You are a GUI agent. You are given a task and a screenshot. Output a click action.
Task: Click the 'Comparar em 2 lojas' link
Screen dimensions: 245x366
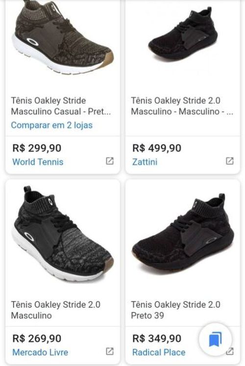tap(52, 125)
